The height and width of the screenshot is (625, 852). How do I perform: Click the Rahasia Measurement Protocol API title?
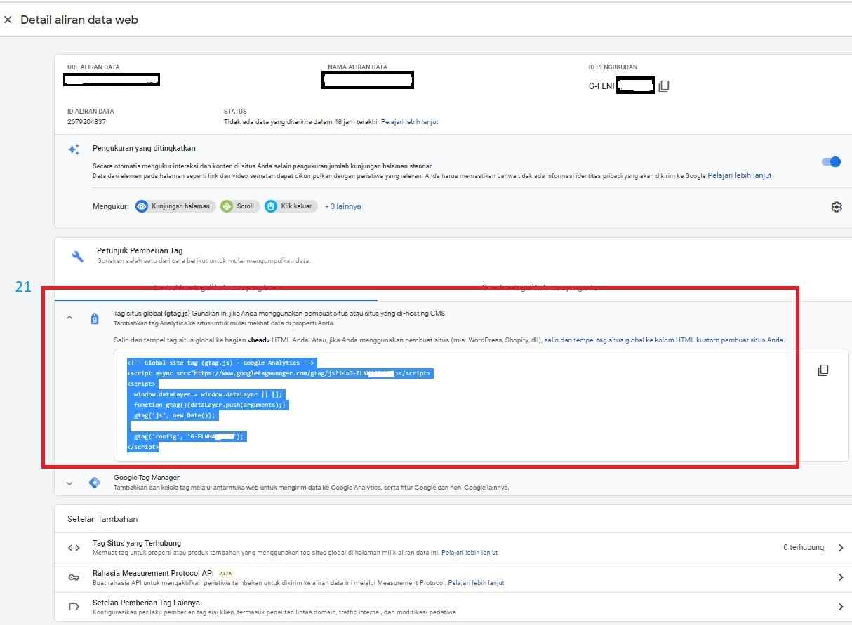153,572
